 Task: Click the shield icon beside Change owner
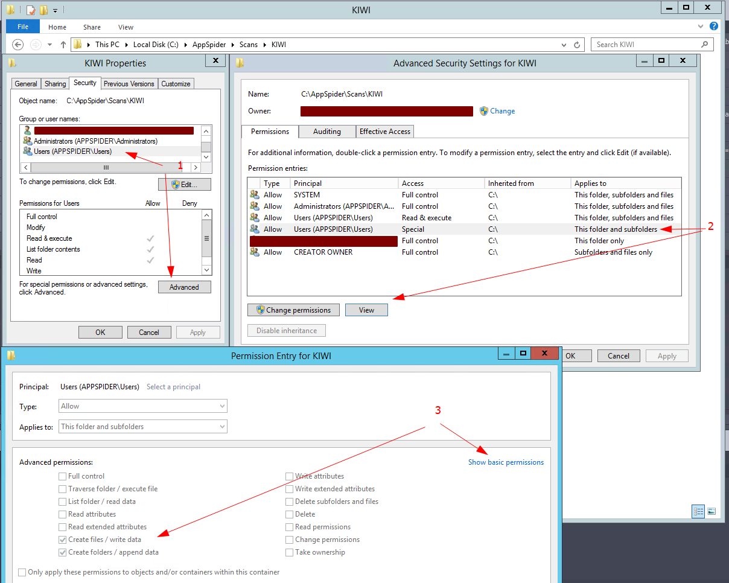[x=483, y=111]
